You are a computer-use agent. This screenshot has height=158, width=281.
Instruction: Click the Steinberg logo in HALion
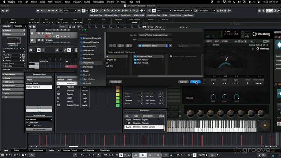[x=261, y=34]
